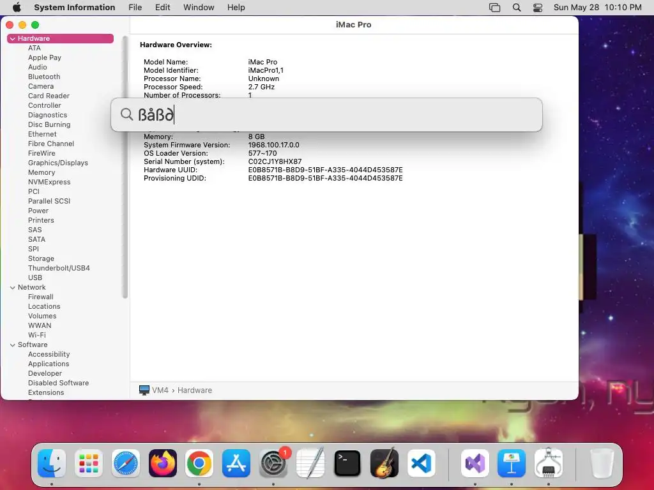This screenshot has height=490, width=654.
Task: Select Applications under Software
Action: point(49,364)
